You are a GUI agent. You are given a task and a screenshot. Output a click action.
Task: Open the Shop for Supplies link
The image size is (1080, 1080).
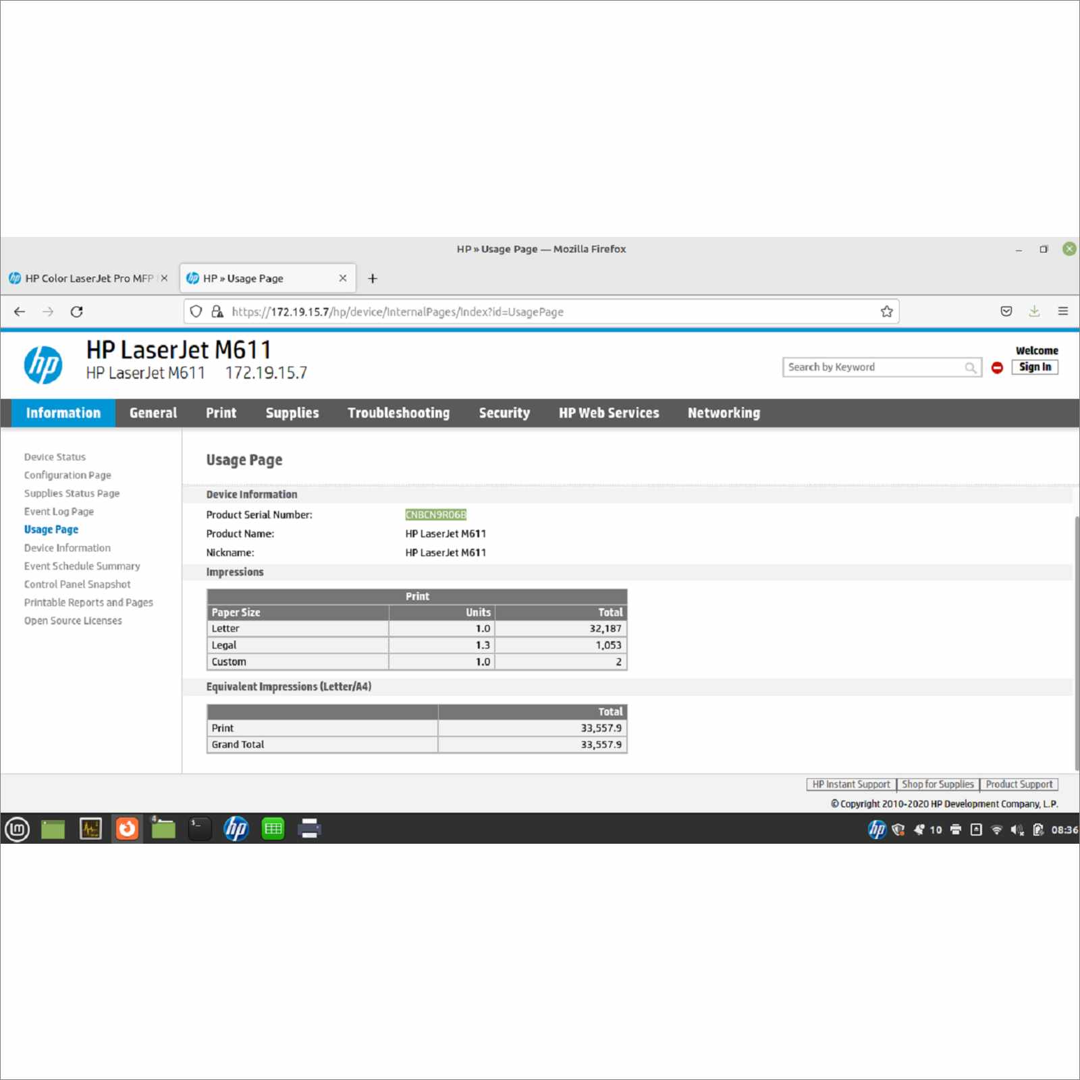pyautogui.click(x=938, y=784)
